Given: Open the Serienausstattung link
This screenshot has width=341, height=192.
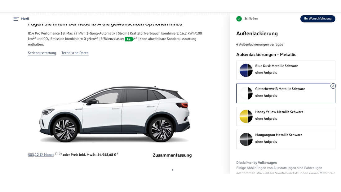Looking at the screenshot, I should tap(42, 53).
